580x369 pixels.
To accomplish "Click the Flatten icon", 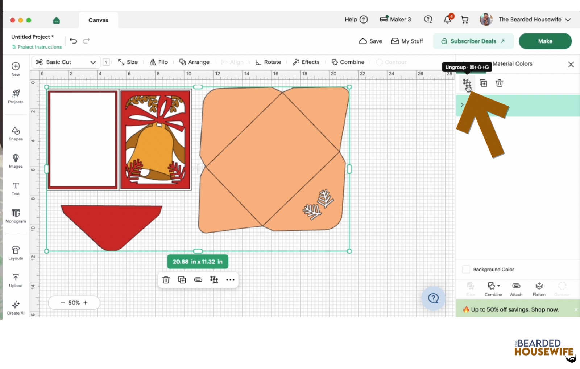I will (x=539, y=289).
